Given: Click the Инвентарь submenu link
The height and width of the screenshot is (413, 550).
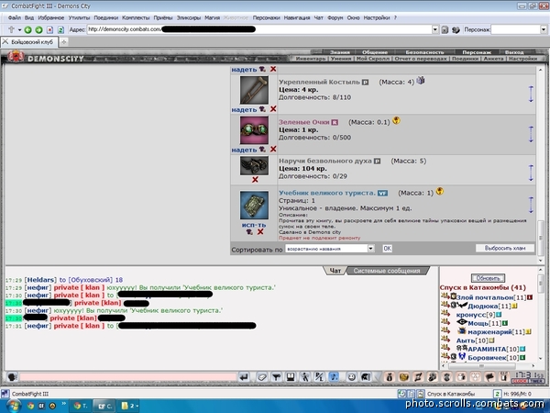Looking at the screenshot, I should 311,59.
